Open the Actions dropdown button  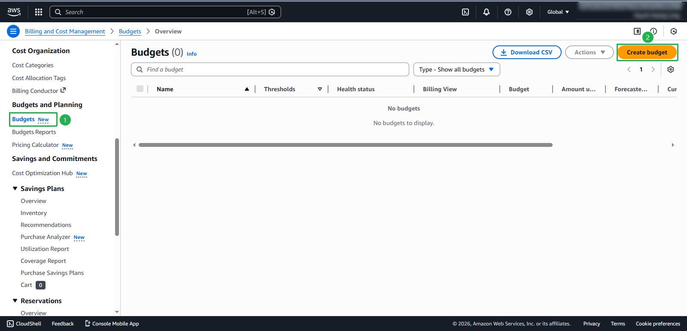tap(590, 52)
